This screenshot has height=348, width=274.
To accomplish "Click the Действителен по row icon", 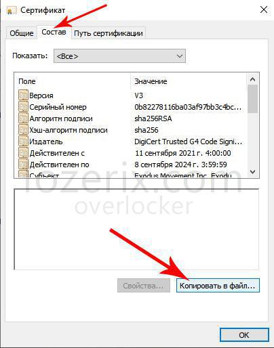I will [x=23, y=164].
